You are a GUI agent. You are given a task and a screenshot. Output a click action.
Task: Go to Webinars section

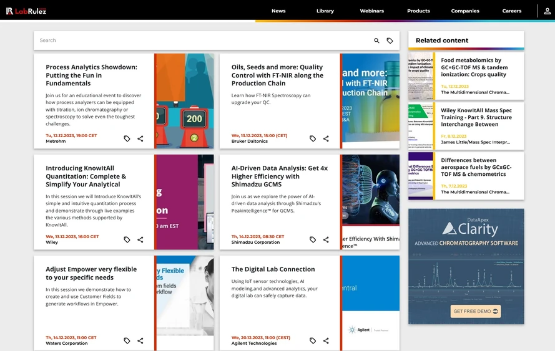coord(371,11)
